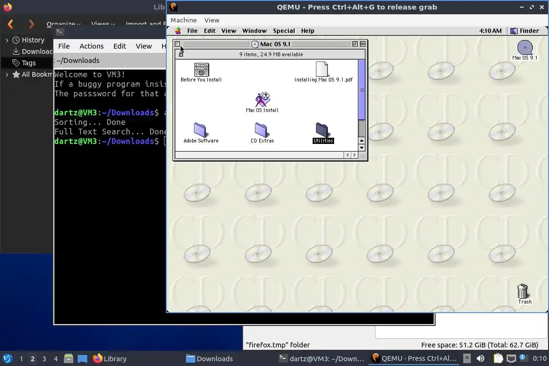Image resolution: width=549 pixels, height=366 pixels.
Task: Click the vertical scrollbar thumb in Mac window
Action: pos(362,90)
